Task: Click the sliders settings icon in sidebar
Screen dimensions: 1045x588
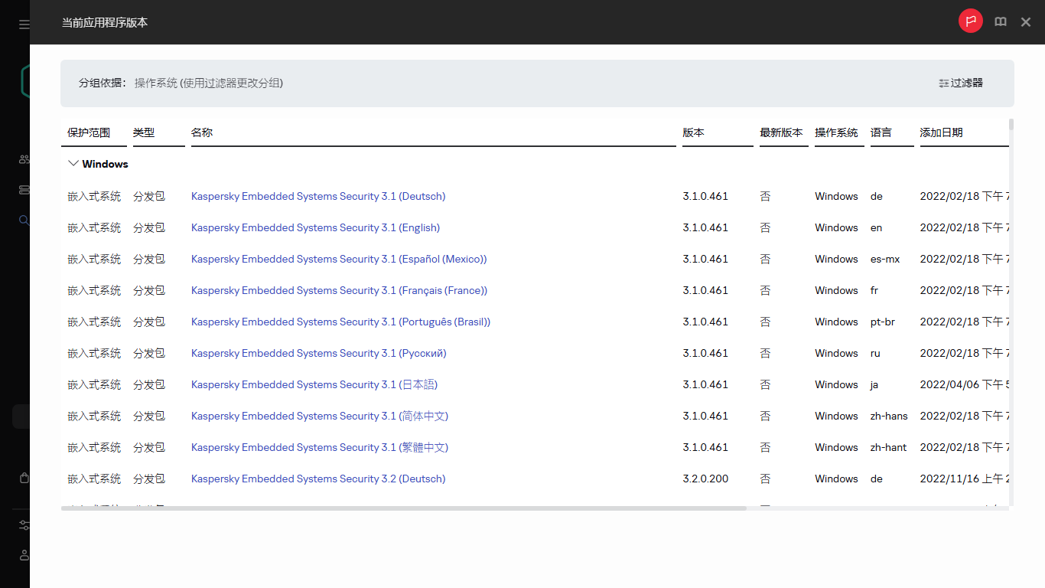Action: (24, 525)
